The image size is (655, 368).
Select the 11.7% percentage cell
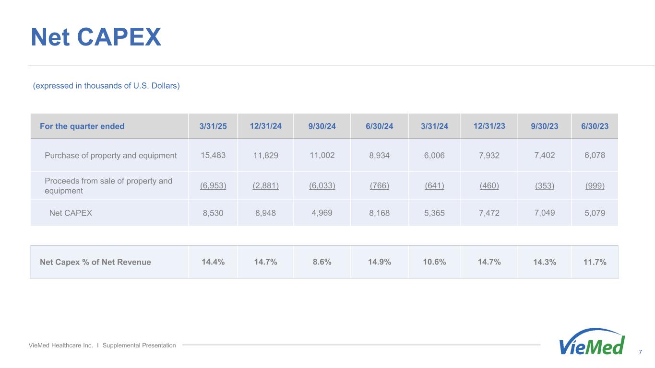coord(595,262)
